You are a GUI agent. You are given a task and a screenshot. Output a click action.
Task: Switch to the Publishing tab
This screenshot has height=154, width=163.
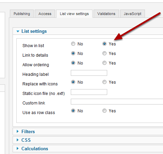[22, 14]
